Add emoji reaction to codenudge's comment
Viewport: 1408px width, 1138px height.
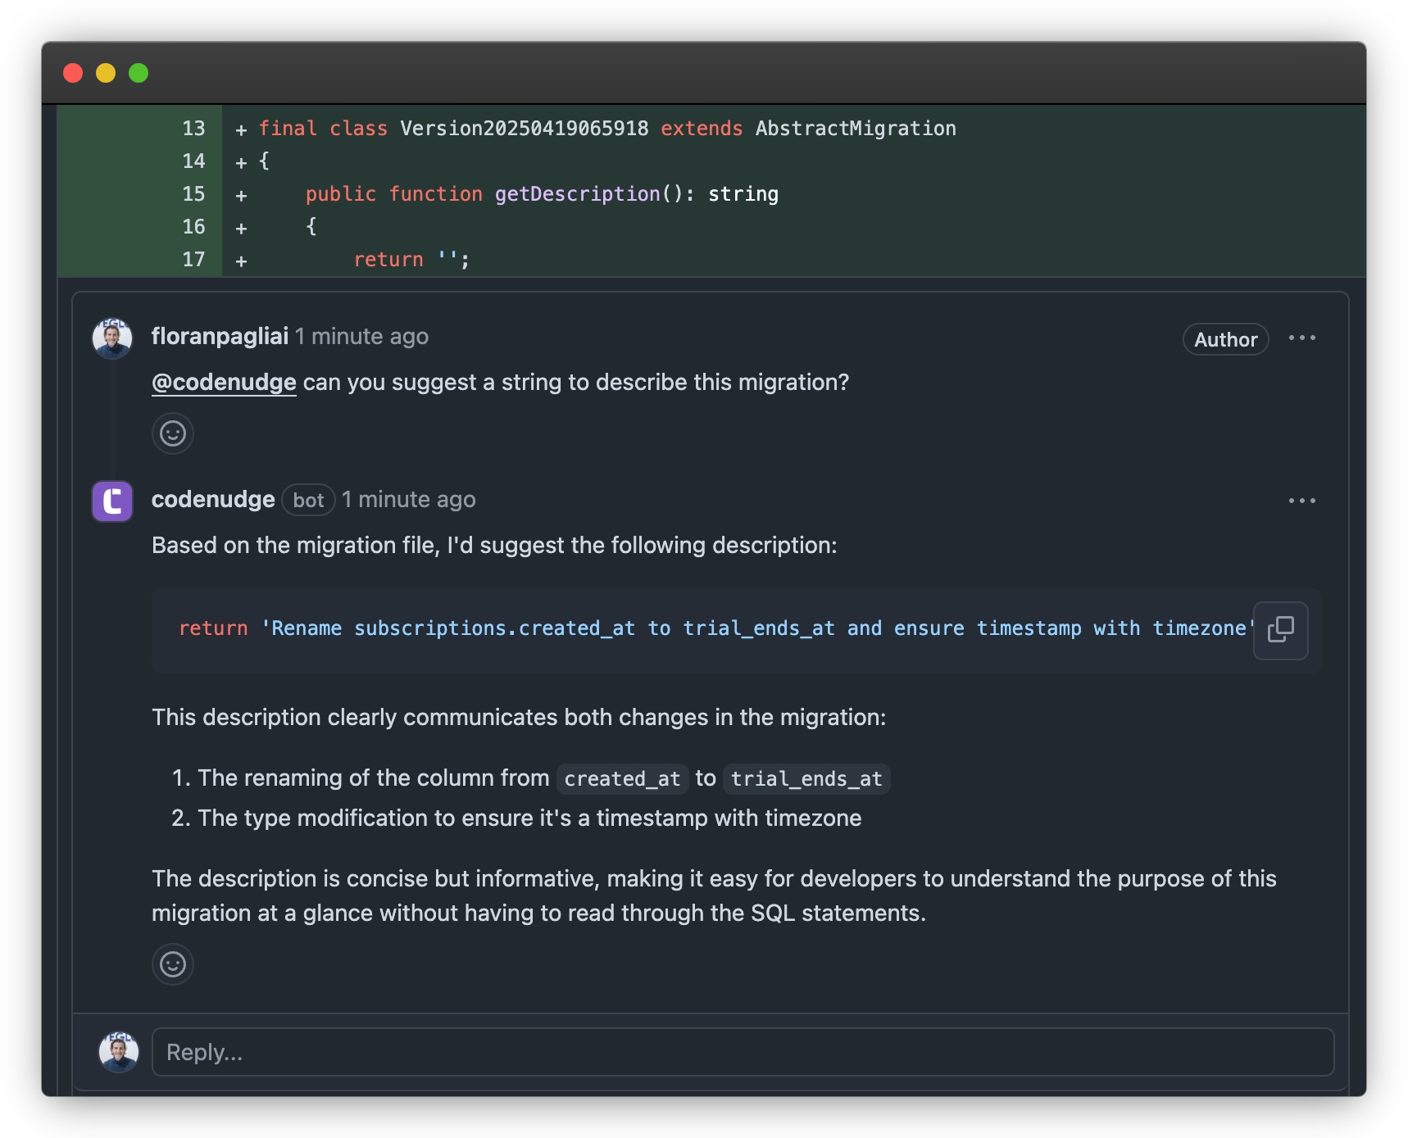(x=172, y=964)
